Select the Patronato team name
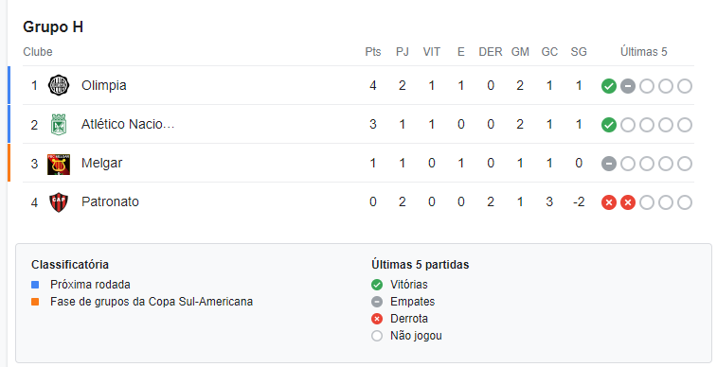 (x=110, y=201)
